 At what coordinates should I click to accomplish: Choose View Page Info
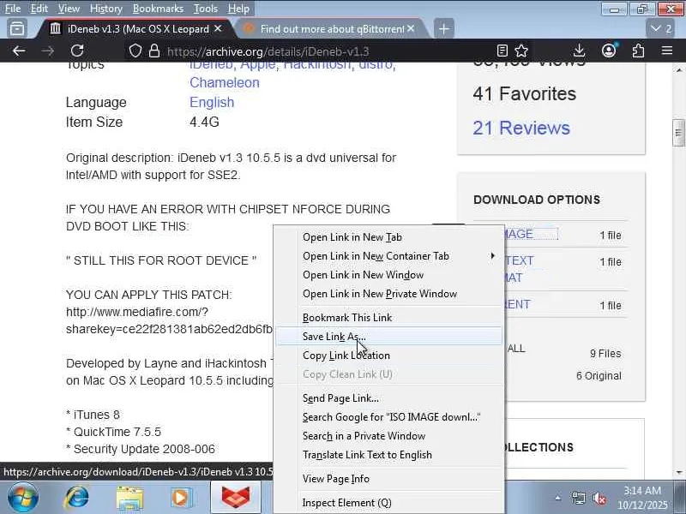389,479
